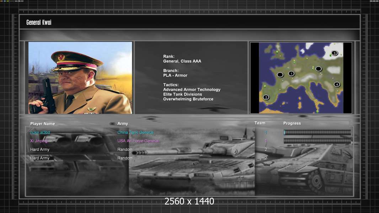Select player nuke al3bd in the list
The height and width of the screenshot is (213, 379).
tap(40, 132)
